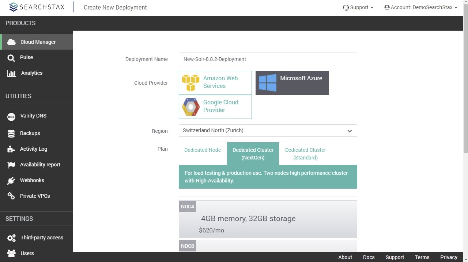
Task: Click the Backups database icon
Action: [11, 134]
